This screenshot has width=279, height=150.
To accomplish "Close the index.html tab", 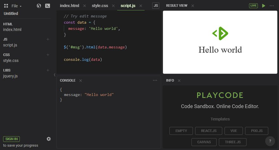I will point(85,6).
